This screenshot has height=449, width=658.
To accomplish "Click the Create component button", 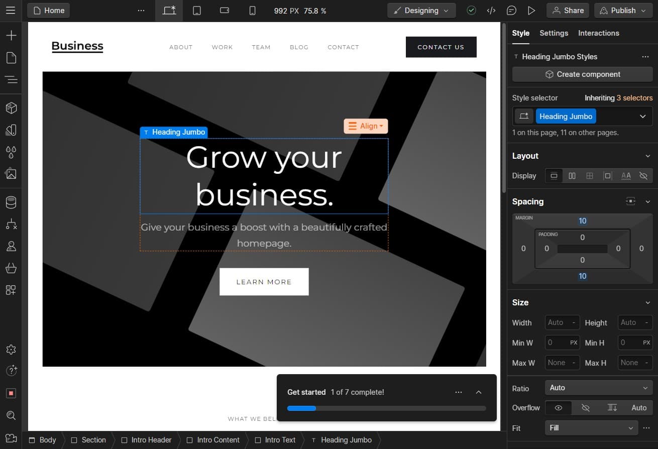I will [582, 74].
